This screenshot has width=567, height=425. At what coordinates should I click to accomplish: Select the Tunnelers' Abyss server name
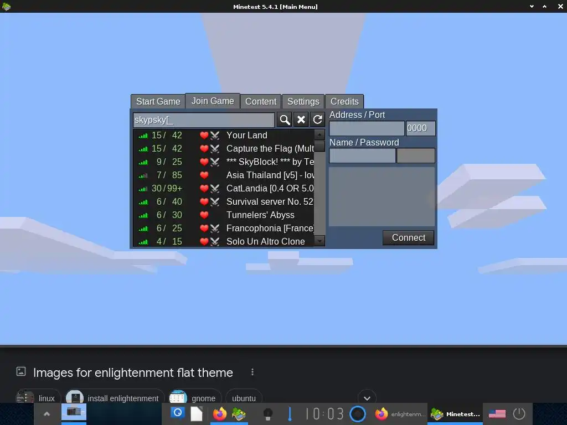coord(260,215)
